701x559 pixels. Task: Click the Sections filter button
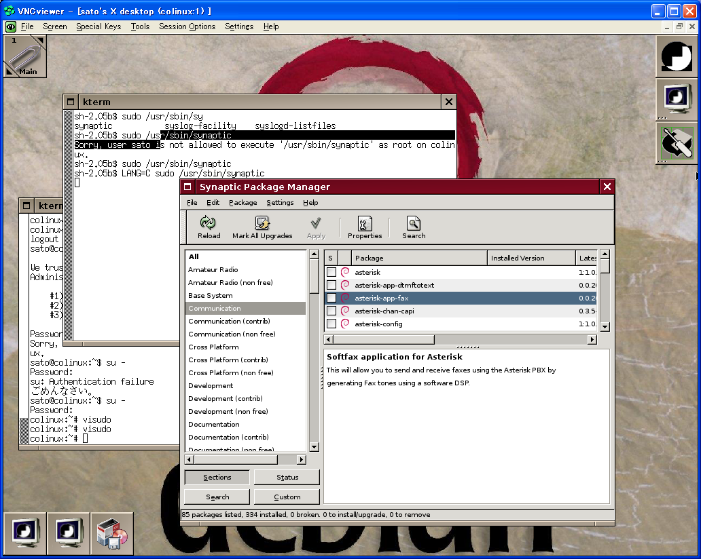point(217,478)
